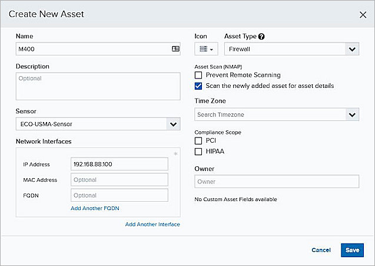375x266 pixels.
Task: Click the Cancel button
Action: tap(321, 250)
